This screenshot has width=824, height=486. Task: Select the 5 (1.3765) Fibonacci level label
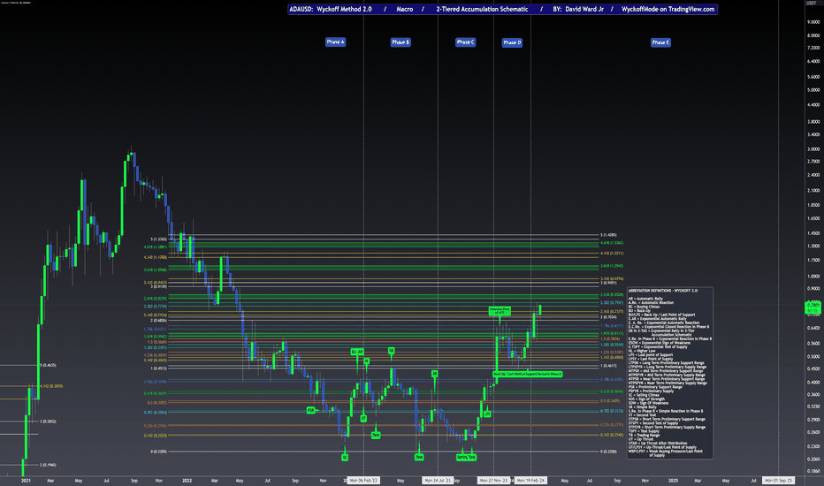[159, 239]
